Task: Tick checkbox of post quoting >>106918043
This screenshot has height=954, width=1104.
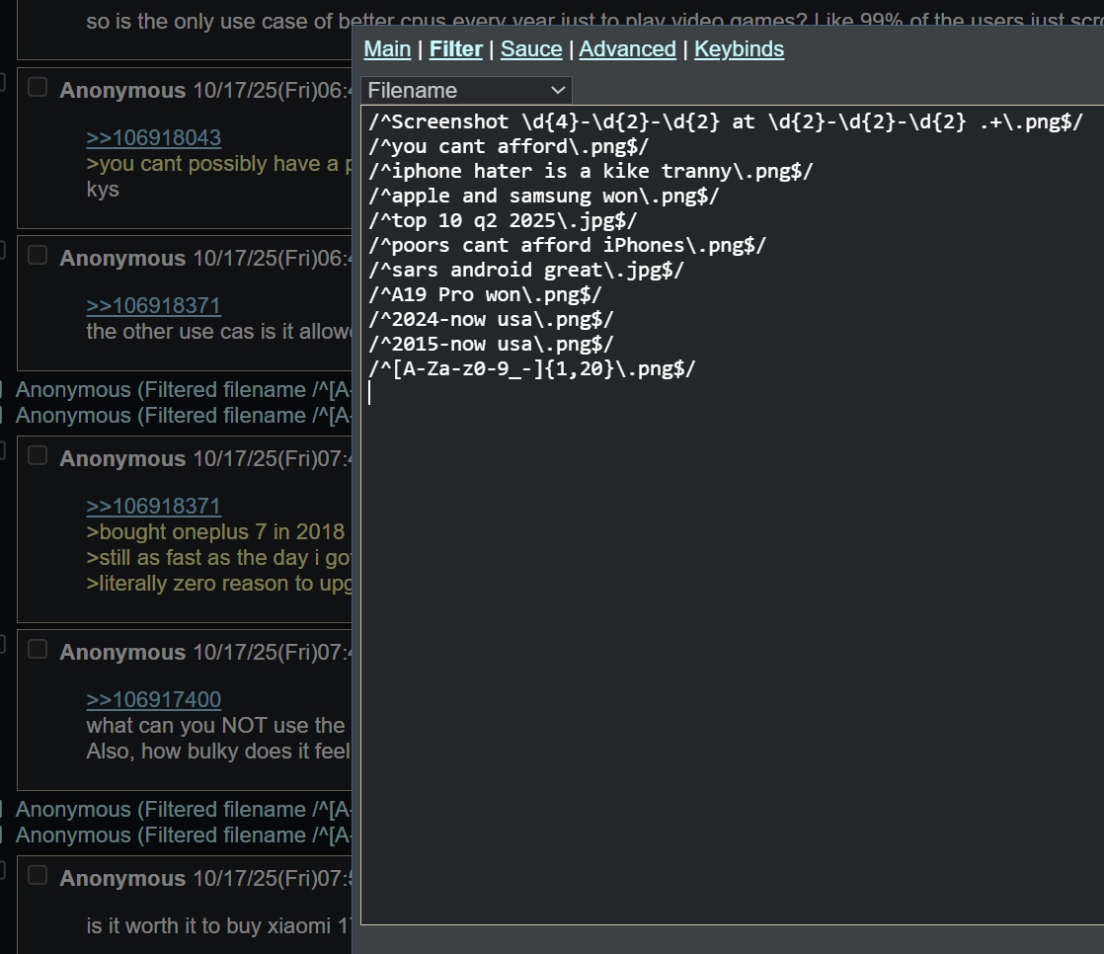Action: (x=38, y=87)
